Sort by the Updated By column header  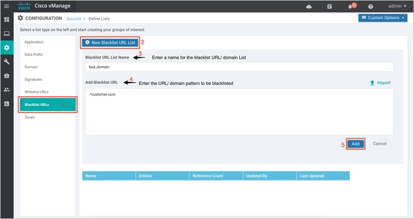[270, 176]
